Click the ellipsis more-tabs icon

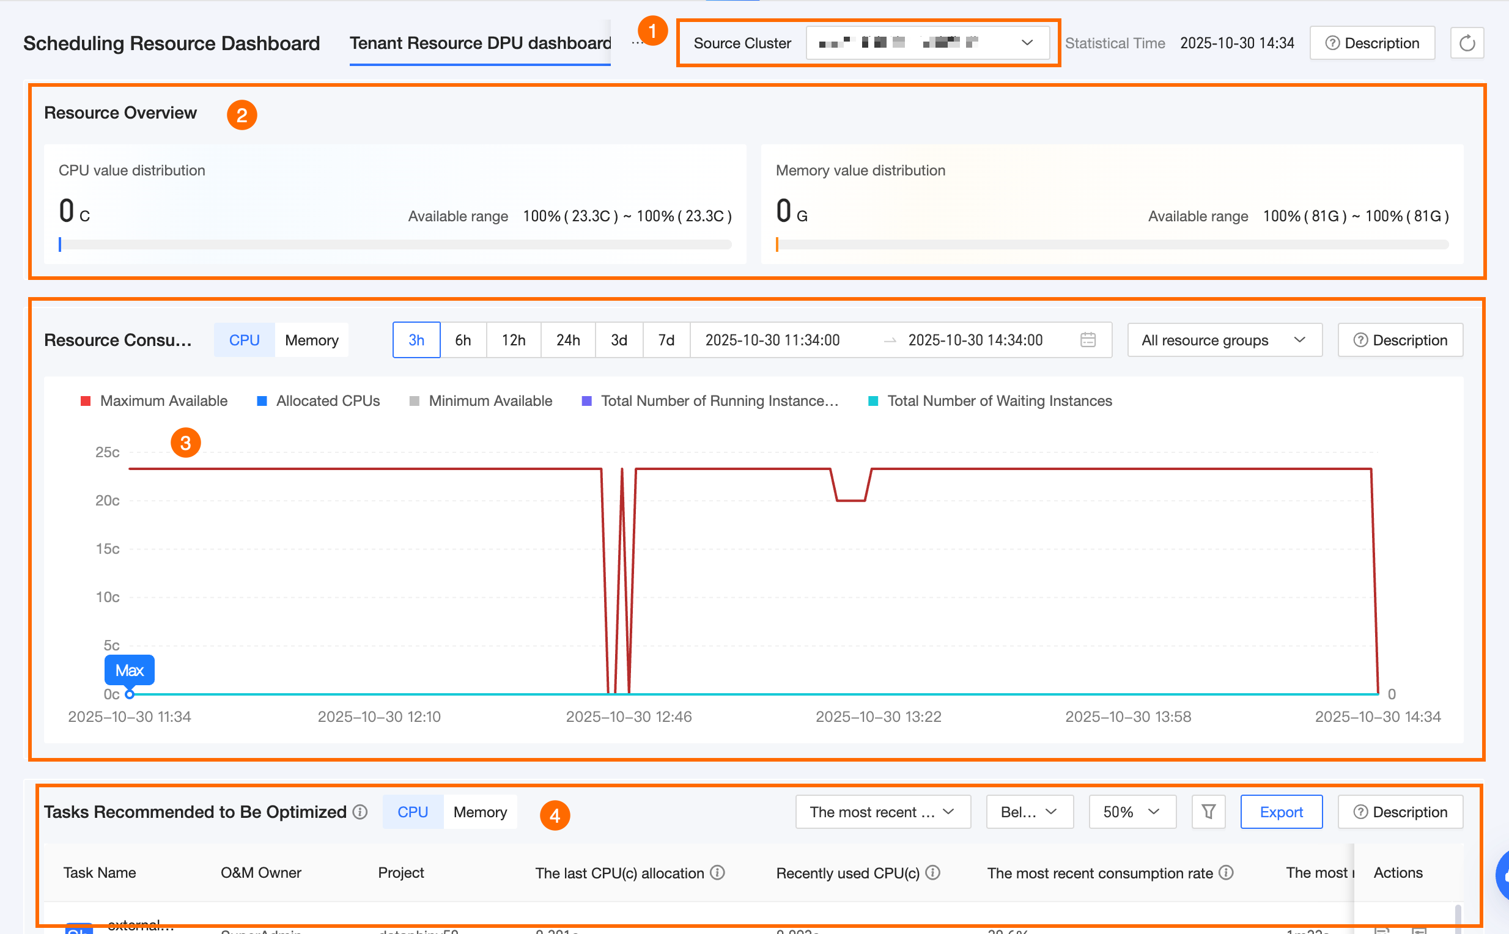click(636, 43)
